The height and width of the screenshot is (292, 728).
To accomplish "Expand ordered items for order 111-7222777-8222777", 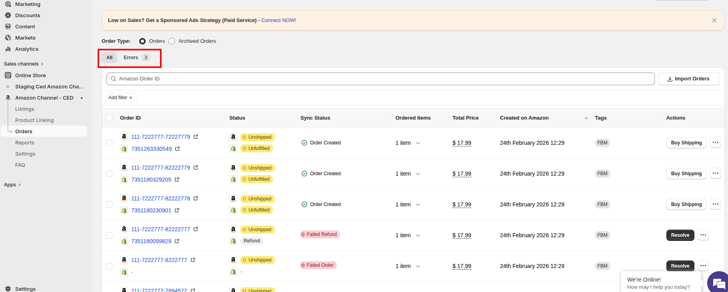I will (418, 266).
